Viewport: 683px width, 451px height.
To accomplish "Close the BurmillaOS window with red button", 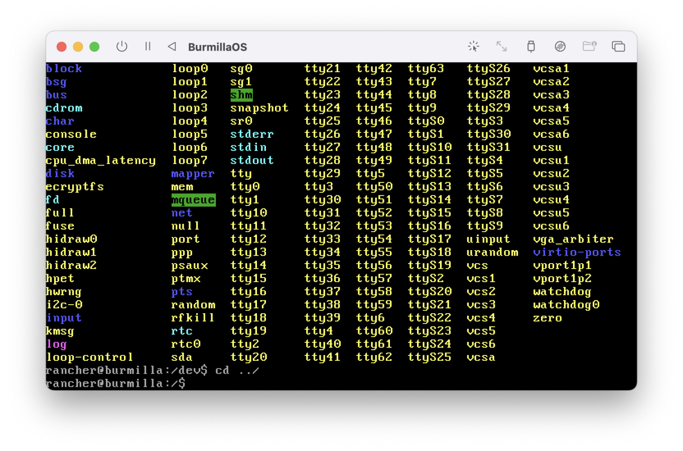I will click(62, 47).
